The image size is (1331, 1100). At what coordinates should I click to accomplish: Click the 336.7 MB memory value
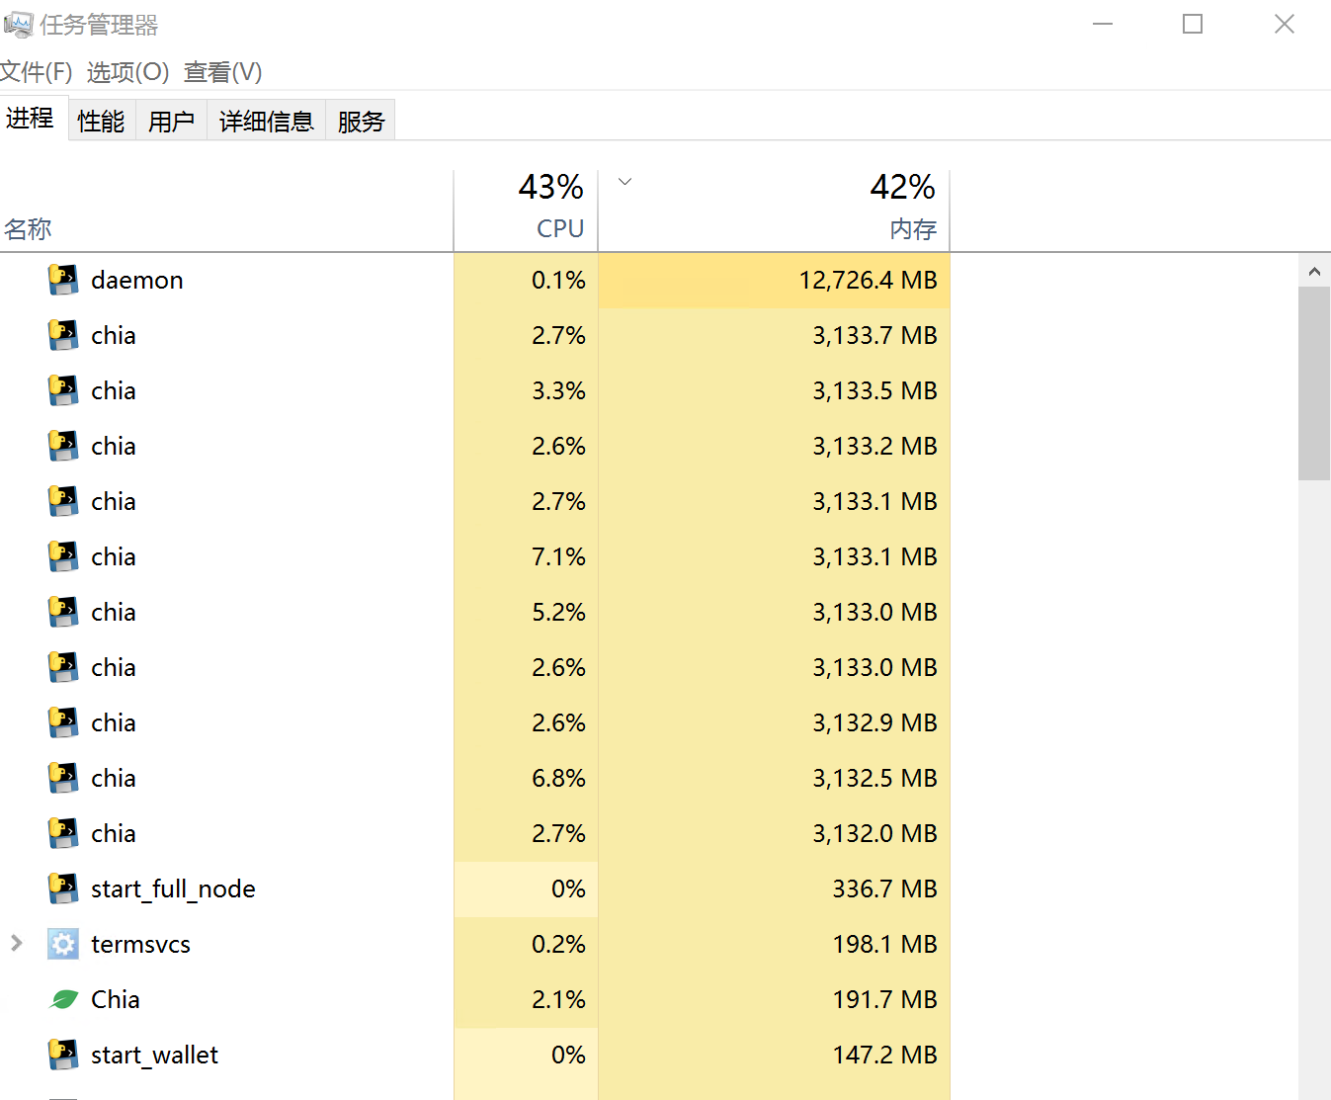pyautogui.click(x=884, y=889)
